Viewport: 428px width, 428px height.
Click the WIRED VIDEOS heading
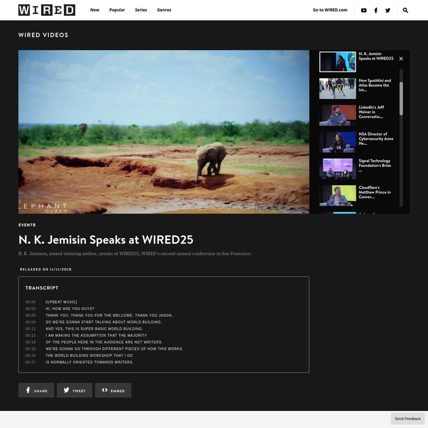click(x=43, y=35)
